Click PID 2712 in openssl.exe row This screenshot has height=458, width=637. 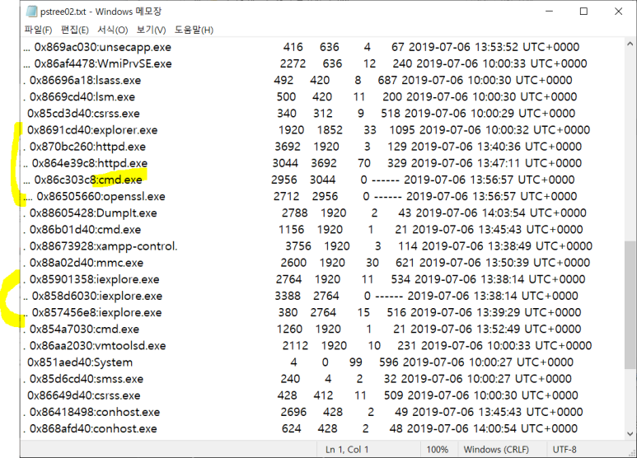coord(287,197)
